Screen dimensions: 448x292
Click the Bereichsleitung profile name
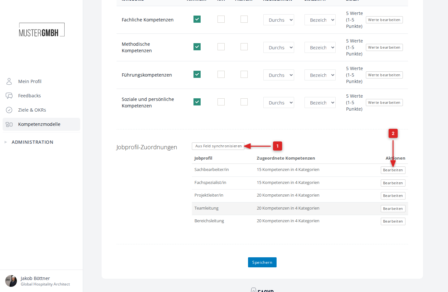pos(209,221)
